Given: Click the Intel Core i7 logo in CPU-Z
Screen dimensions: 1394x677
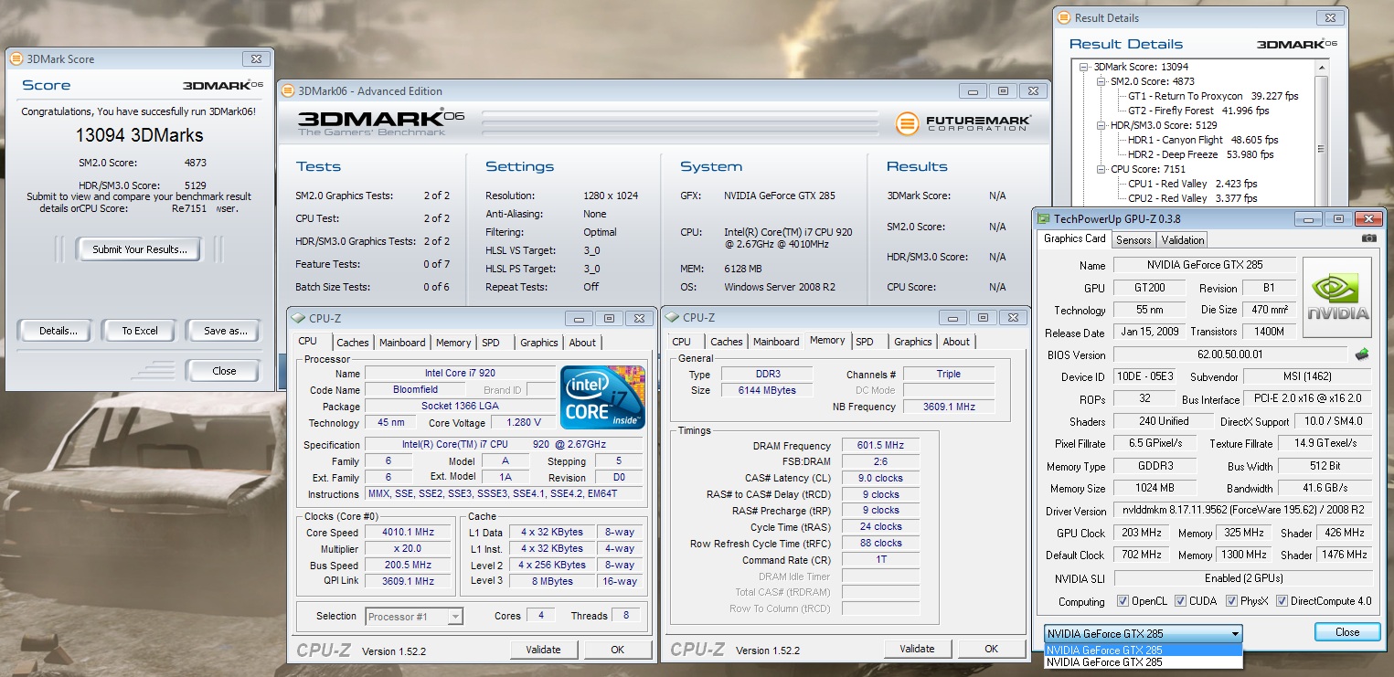Looking at the screenshot, I should point(603,397).
